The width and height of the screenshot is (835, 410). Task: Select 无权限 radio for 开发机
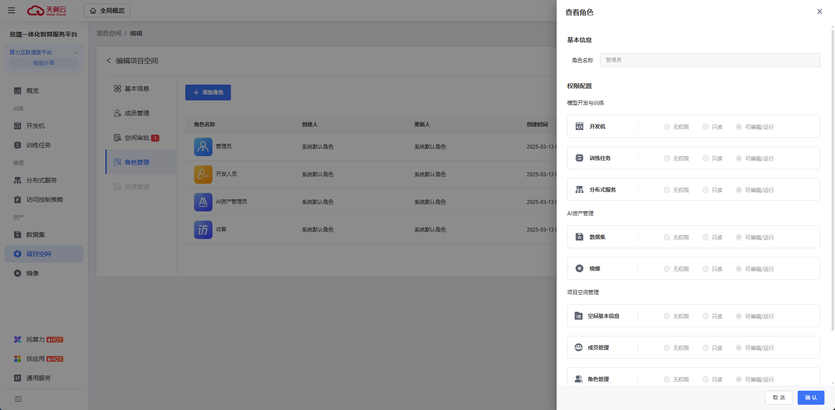(667, 127)
